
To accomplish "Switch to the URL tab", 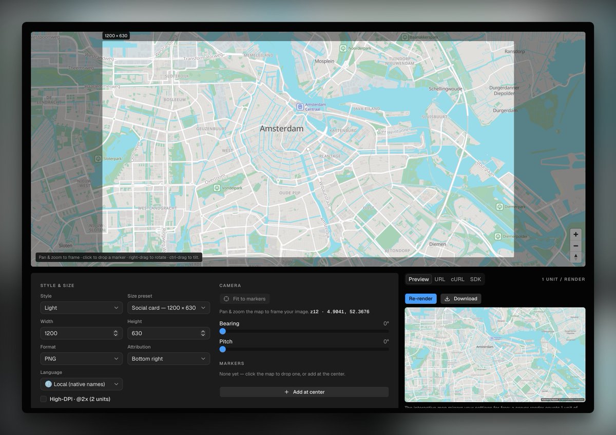I will pos(440,279).
